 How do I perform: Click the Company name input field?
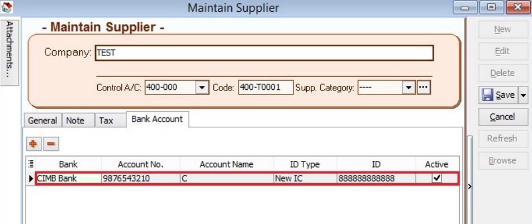click(264, 53)
